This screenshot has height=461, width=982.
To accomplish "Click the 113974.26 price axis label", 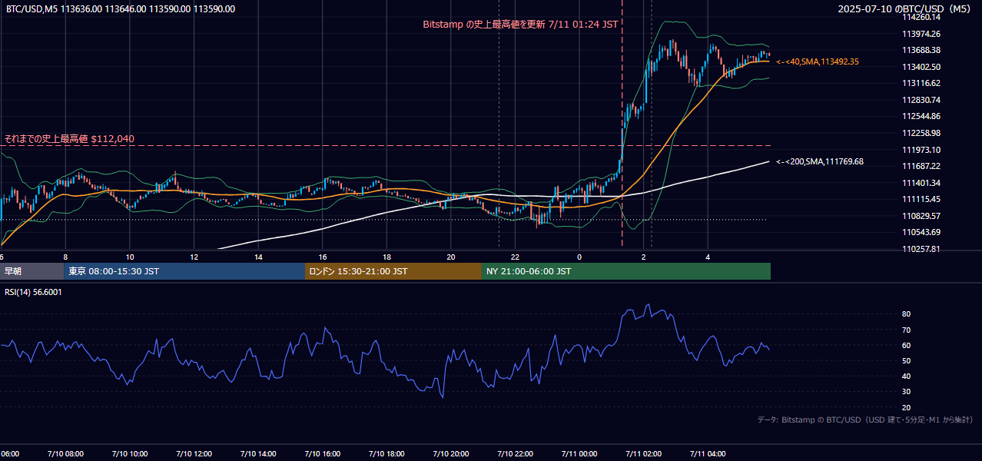I will pos(921,34).
